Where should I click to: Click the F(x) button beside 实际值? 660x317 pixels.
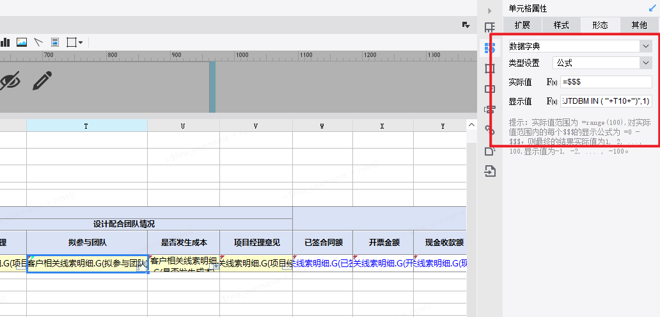552,82
